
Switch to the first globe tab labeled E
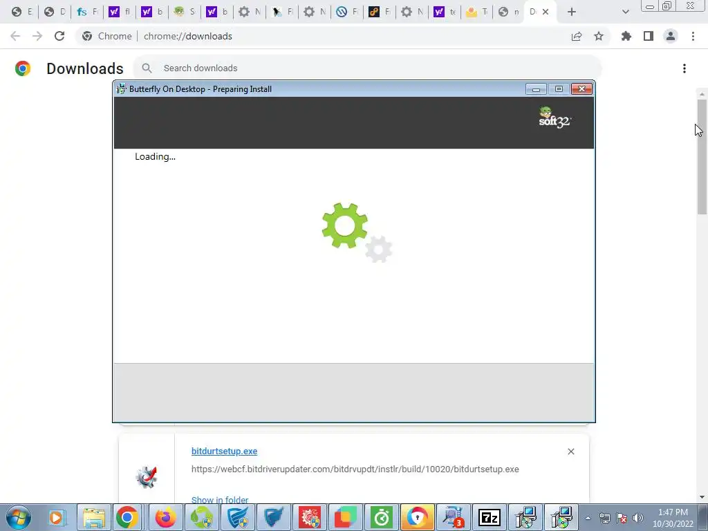pos(23,12)
